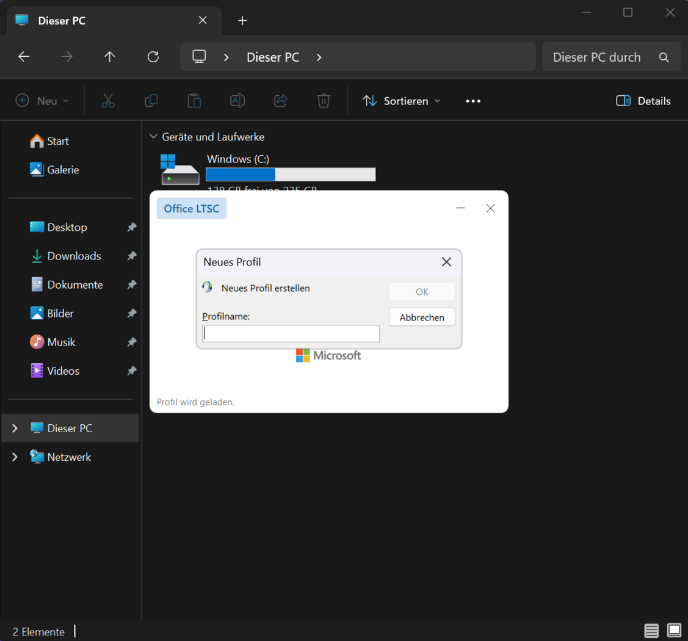Minimize the Office LTSC window

tap(460, 208)
